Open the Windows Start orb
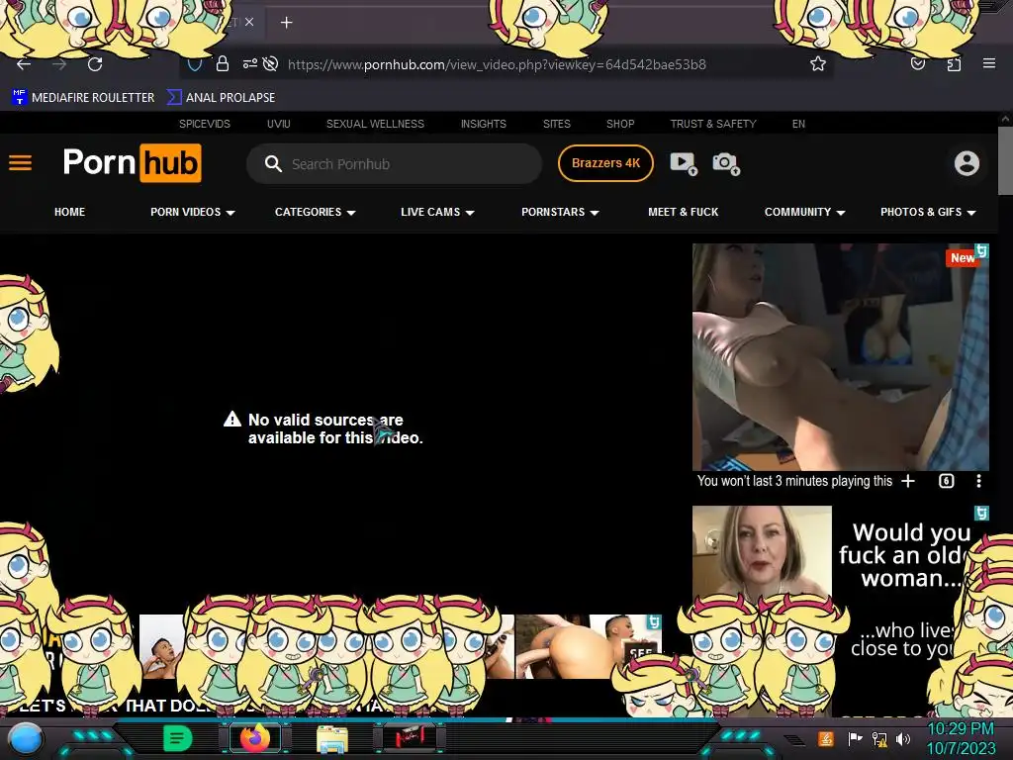This screenshot has width=1013, height=760. (26, 738)
